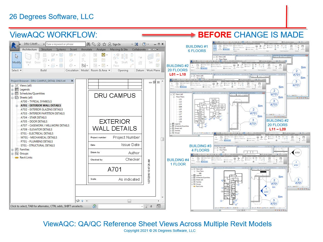Click the Favorites star icon
The image size is (323, 242).
coord(104,44)
